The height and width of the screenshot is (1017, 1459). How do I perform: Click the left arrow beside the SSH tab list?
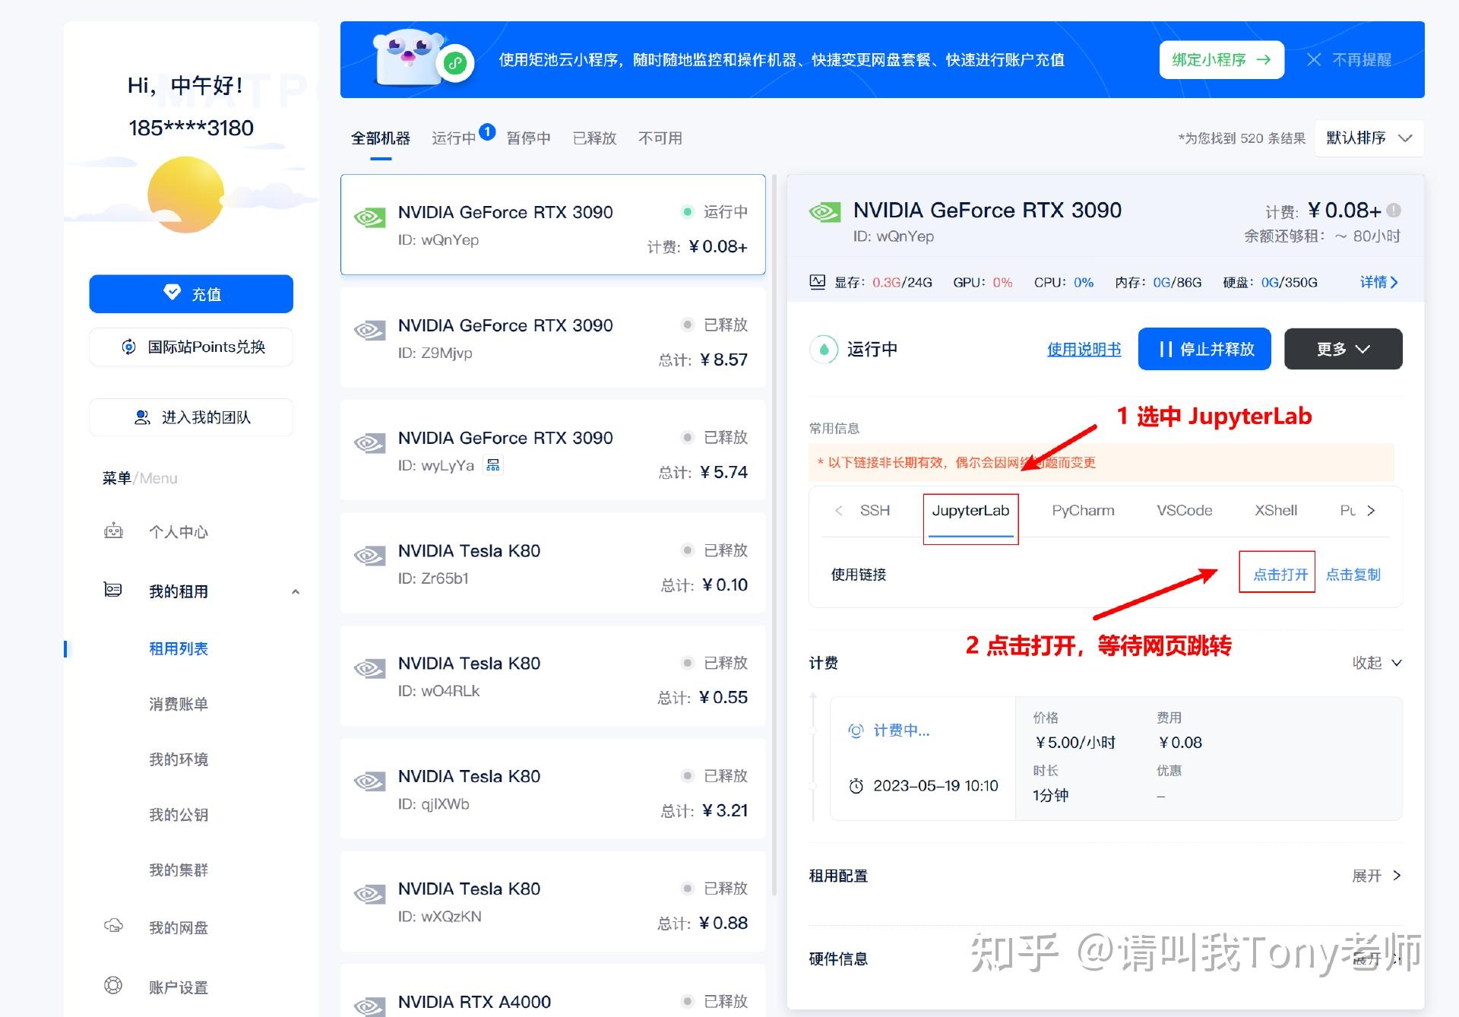(x=839, y=510)
